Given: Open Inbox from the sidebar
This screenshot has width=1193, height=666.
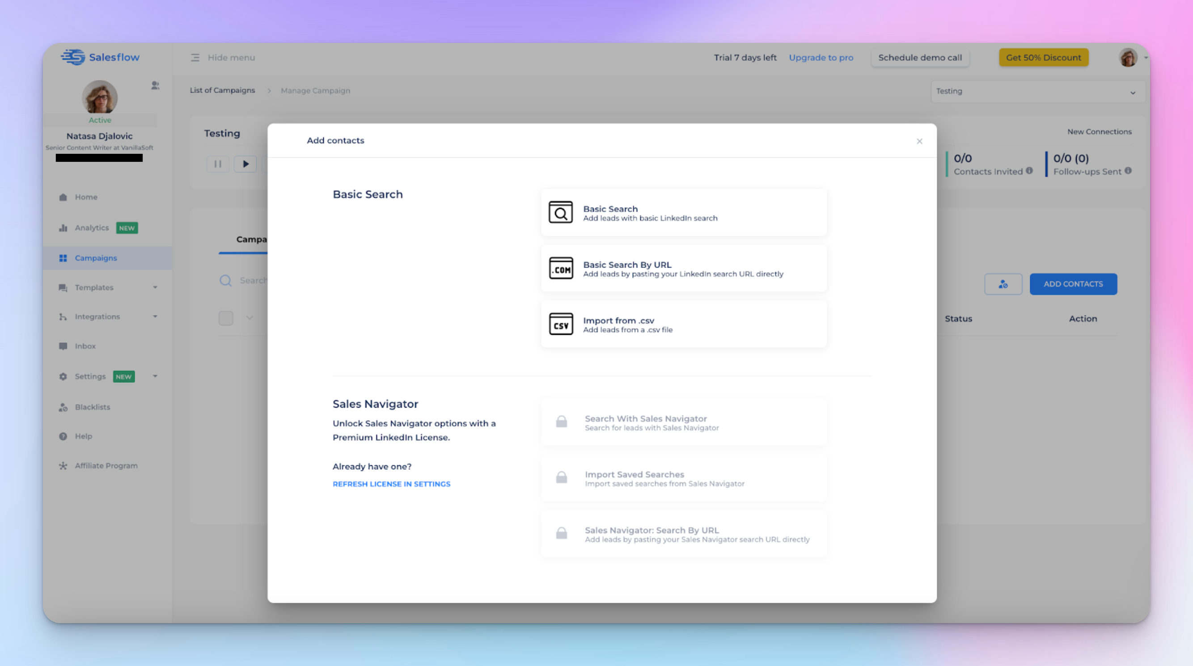Looking at the screenshot, I should coord(85,346).
